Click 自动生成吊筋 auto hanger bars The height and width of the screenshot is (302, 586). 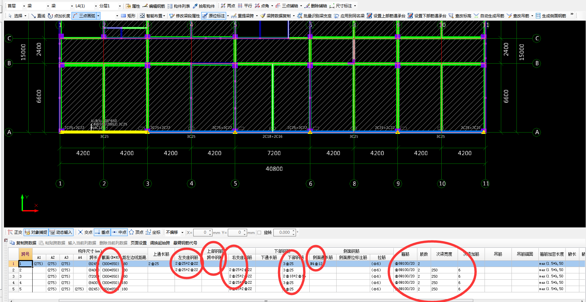point(489,16)
